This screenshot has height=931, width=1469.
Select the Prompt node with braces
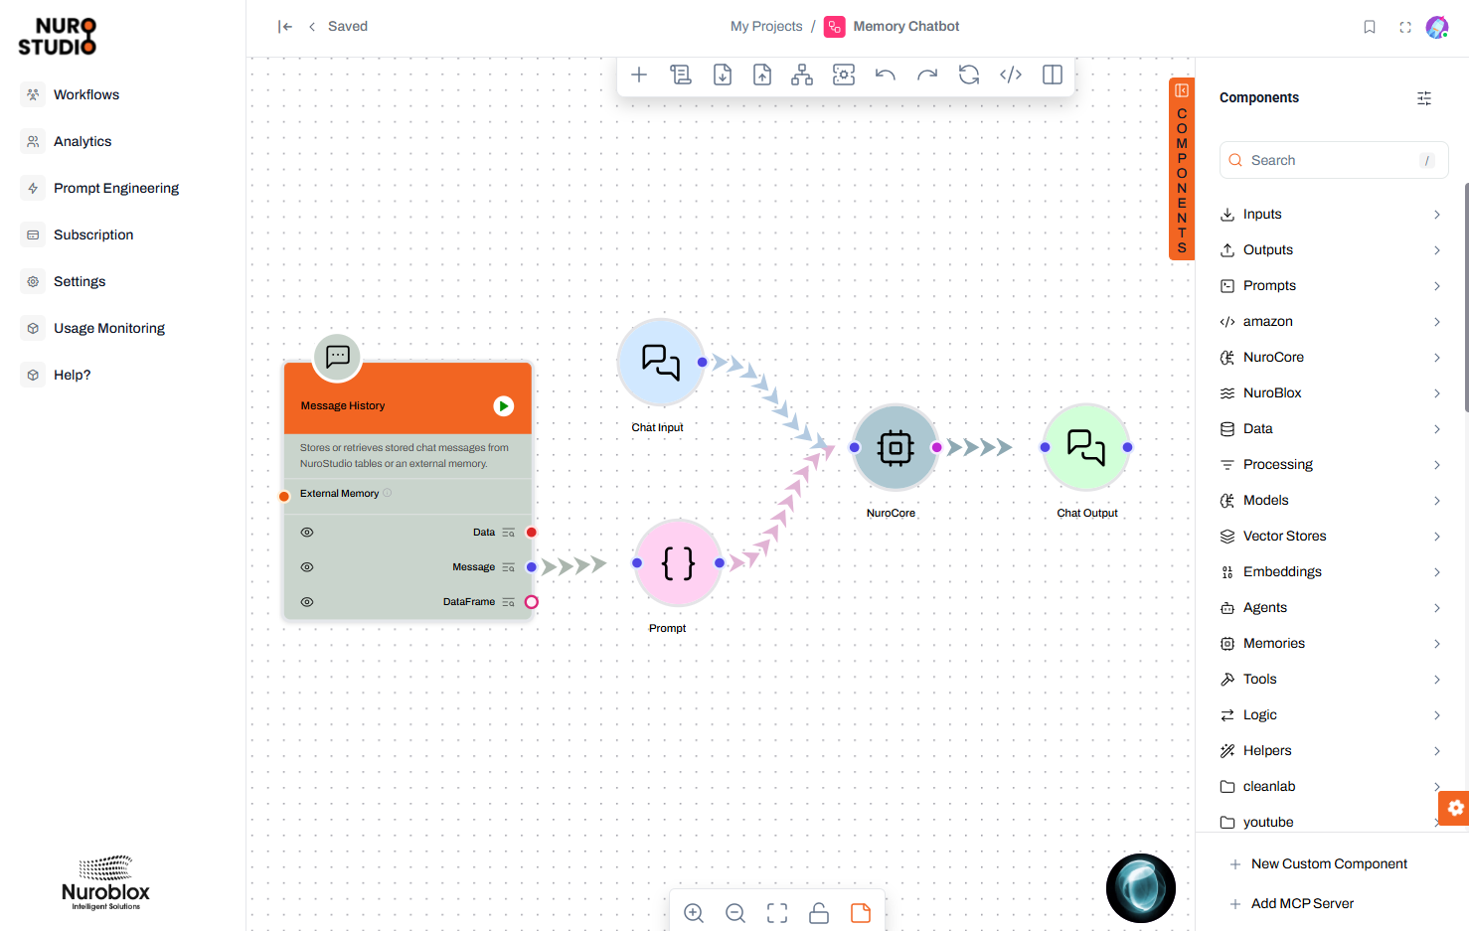678,563
